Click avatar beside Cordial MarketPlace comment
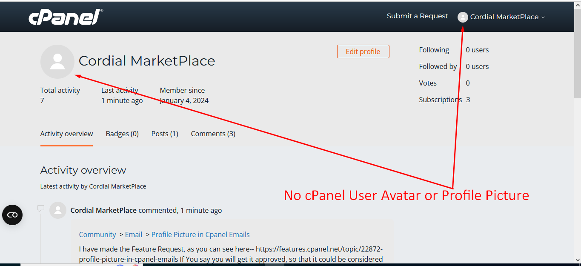The width and height of the screenshot is (581, 266). (58, 210)
